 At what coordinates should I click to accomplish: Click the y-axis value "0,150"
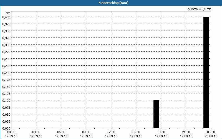[x=6, y=86]
